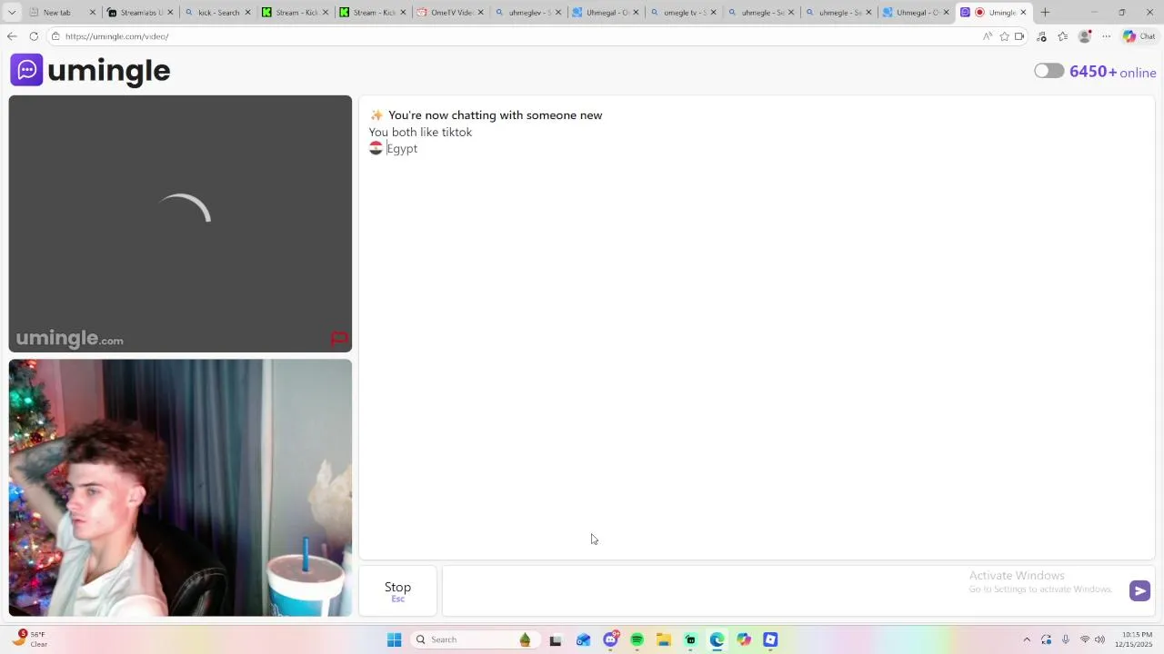1164x654 pixels.
Task: Switch to the kick - Search tab
Action: 218,12
